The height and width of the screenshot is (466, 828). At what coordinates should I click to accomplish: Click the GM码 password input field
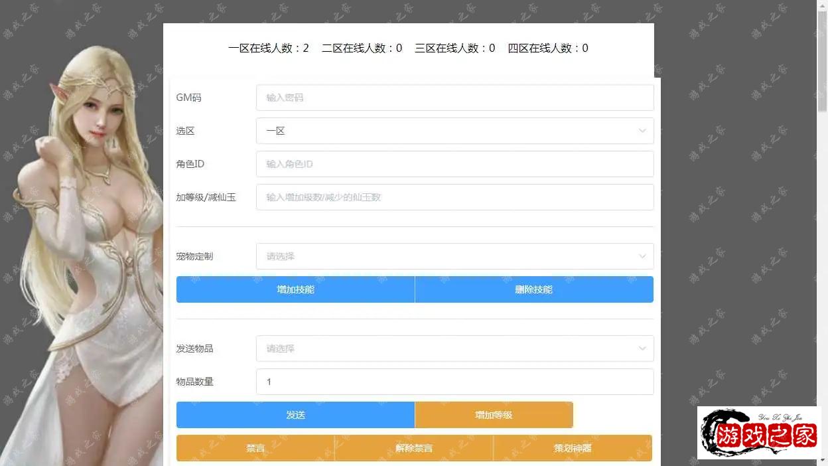coord(454,98)
